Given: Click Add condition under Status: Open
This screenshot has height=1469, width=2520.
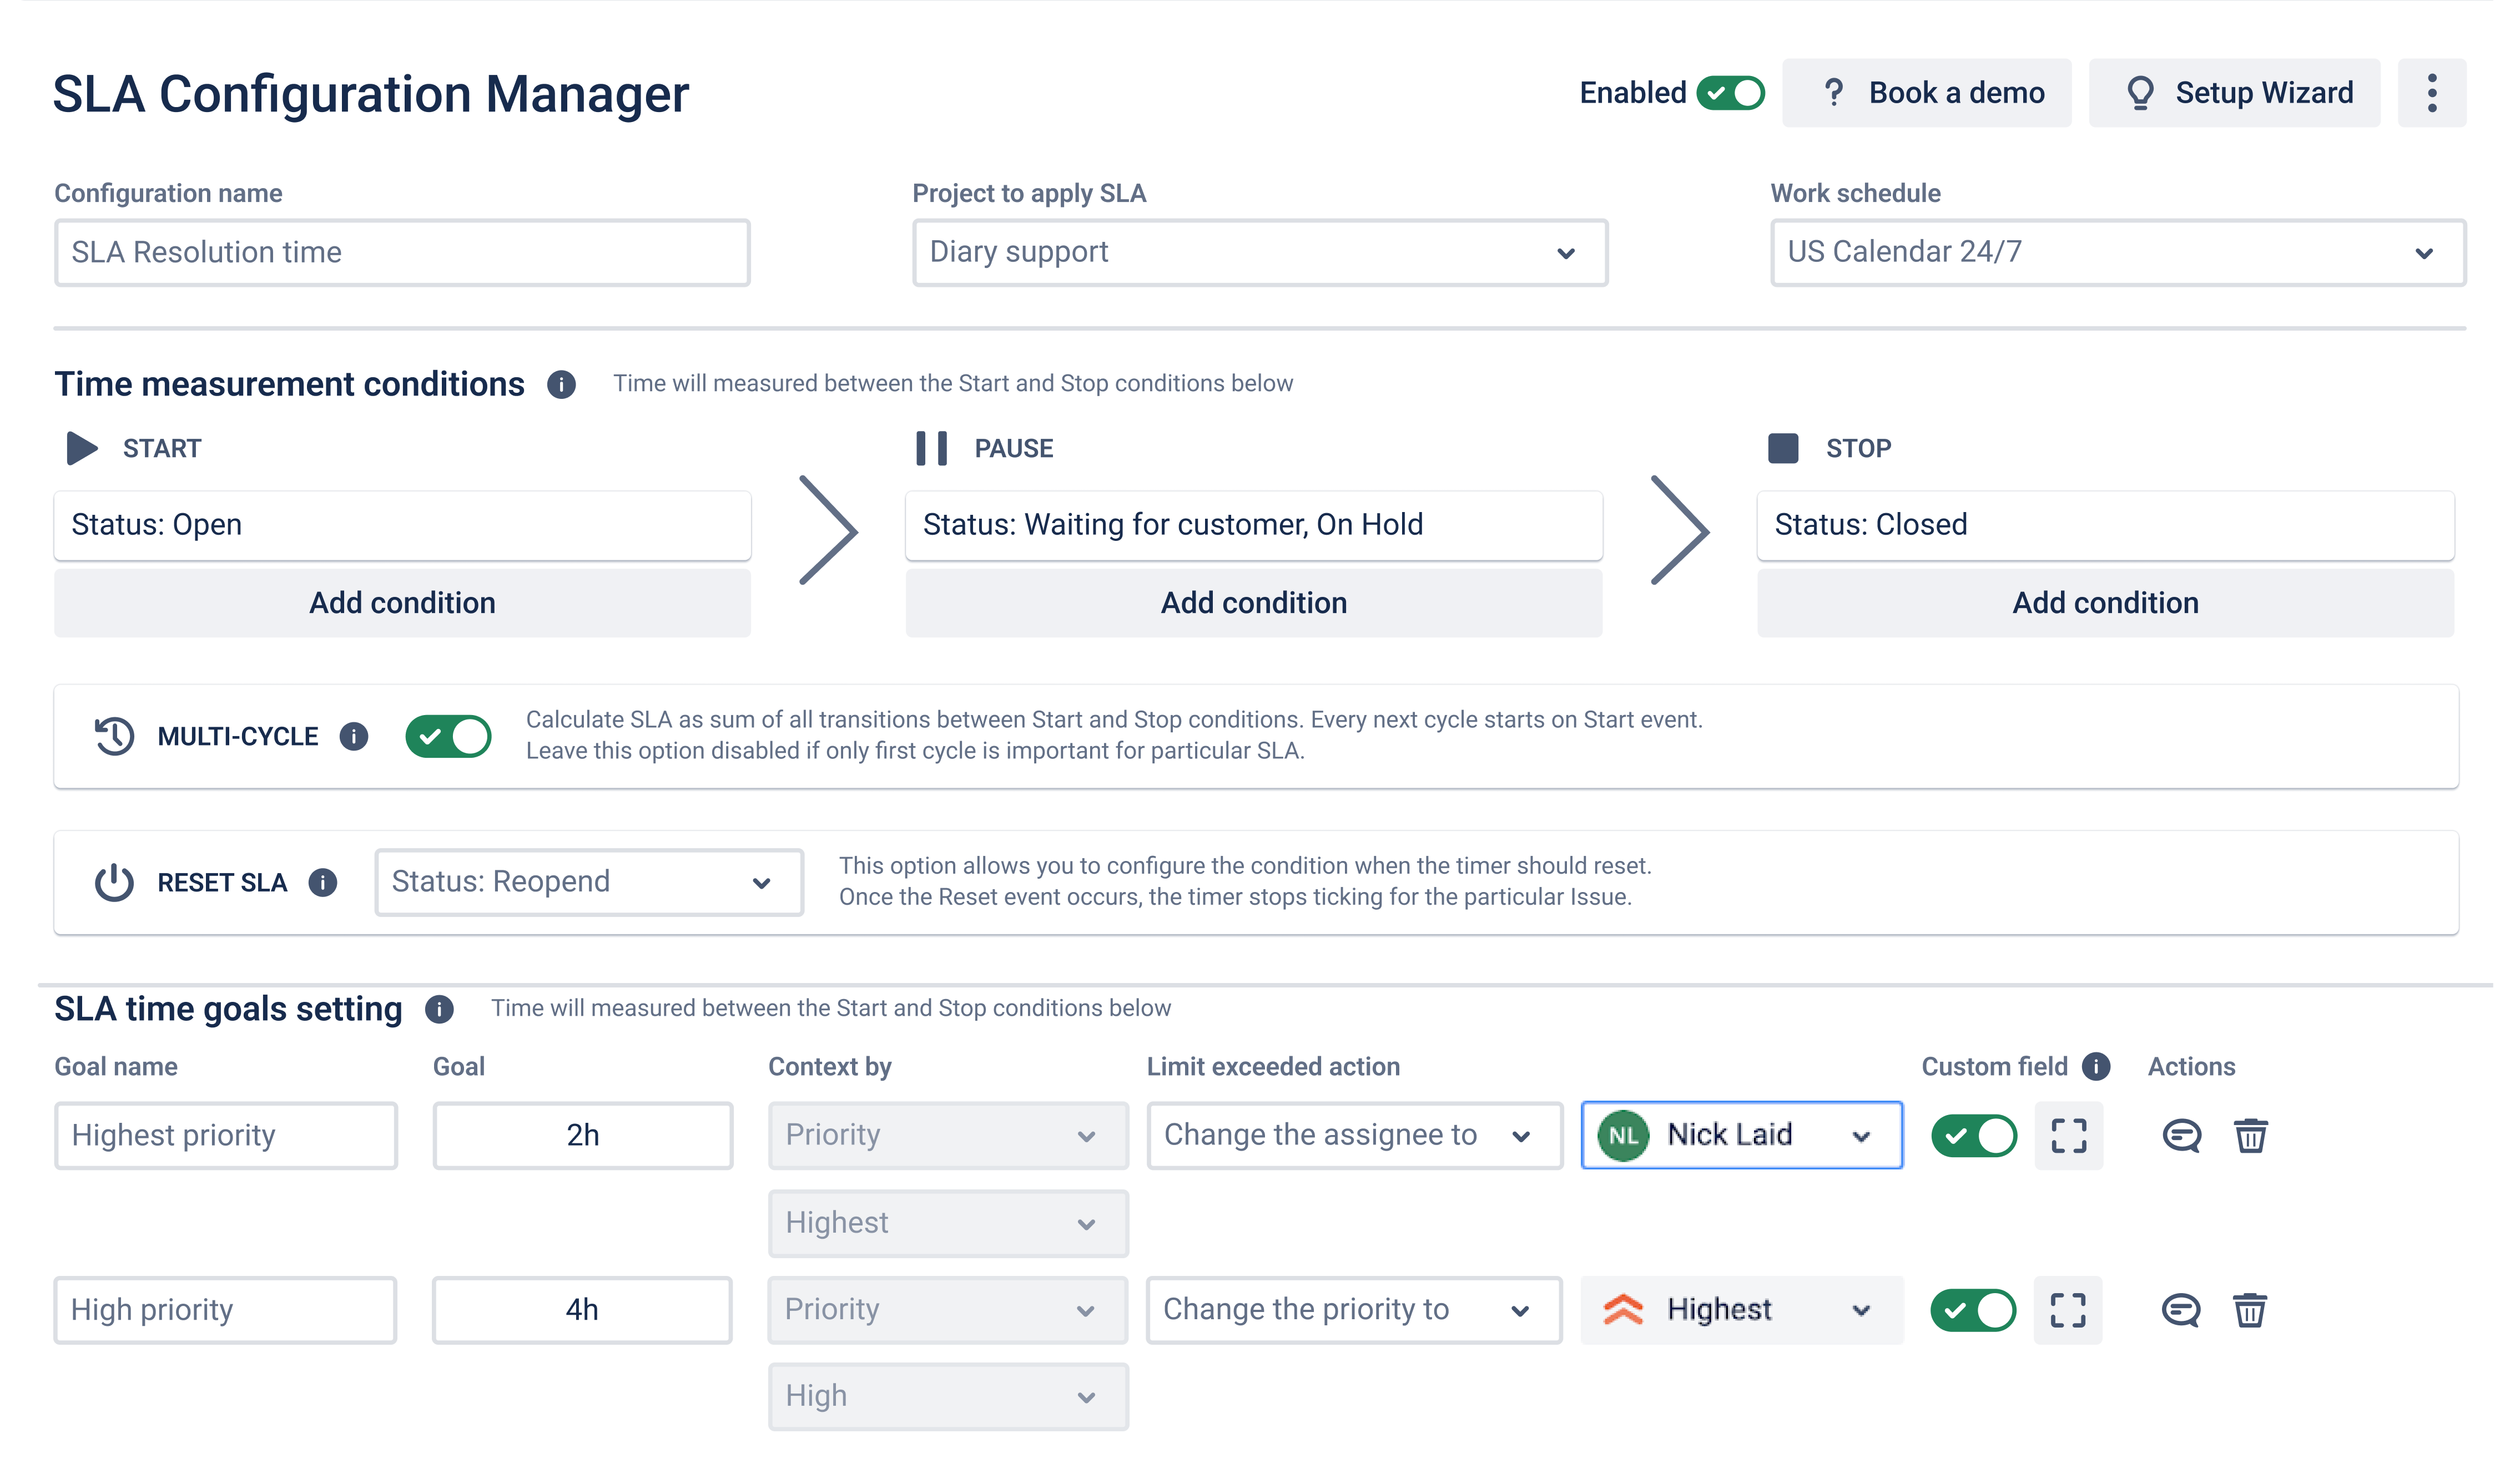Looking at the screenshot, I should click(403, 602).
